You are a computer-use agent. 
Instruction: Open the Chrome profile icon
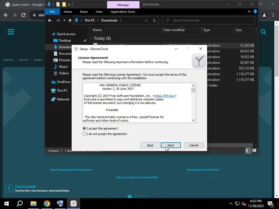pos(264,15)
